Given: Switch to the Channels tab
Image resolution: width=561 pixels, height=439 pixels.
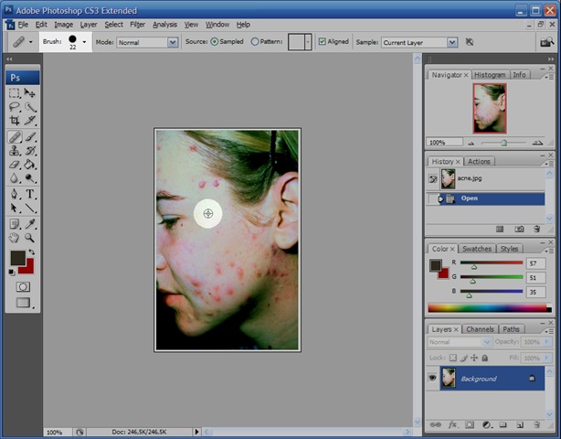Looking at the screenshot, I should tap(480, 329).
